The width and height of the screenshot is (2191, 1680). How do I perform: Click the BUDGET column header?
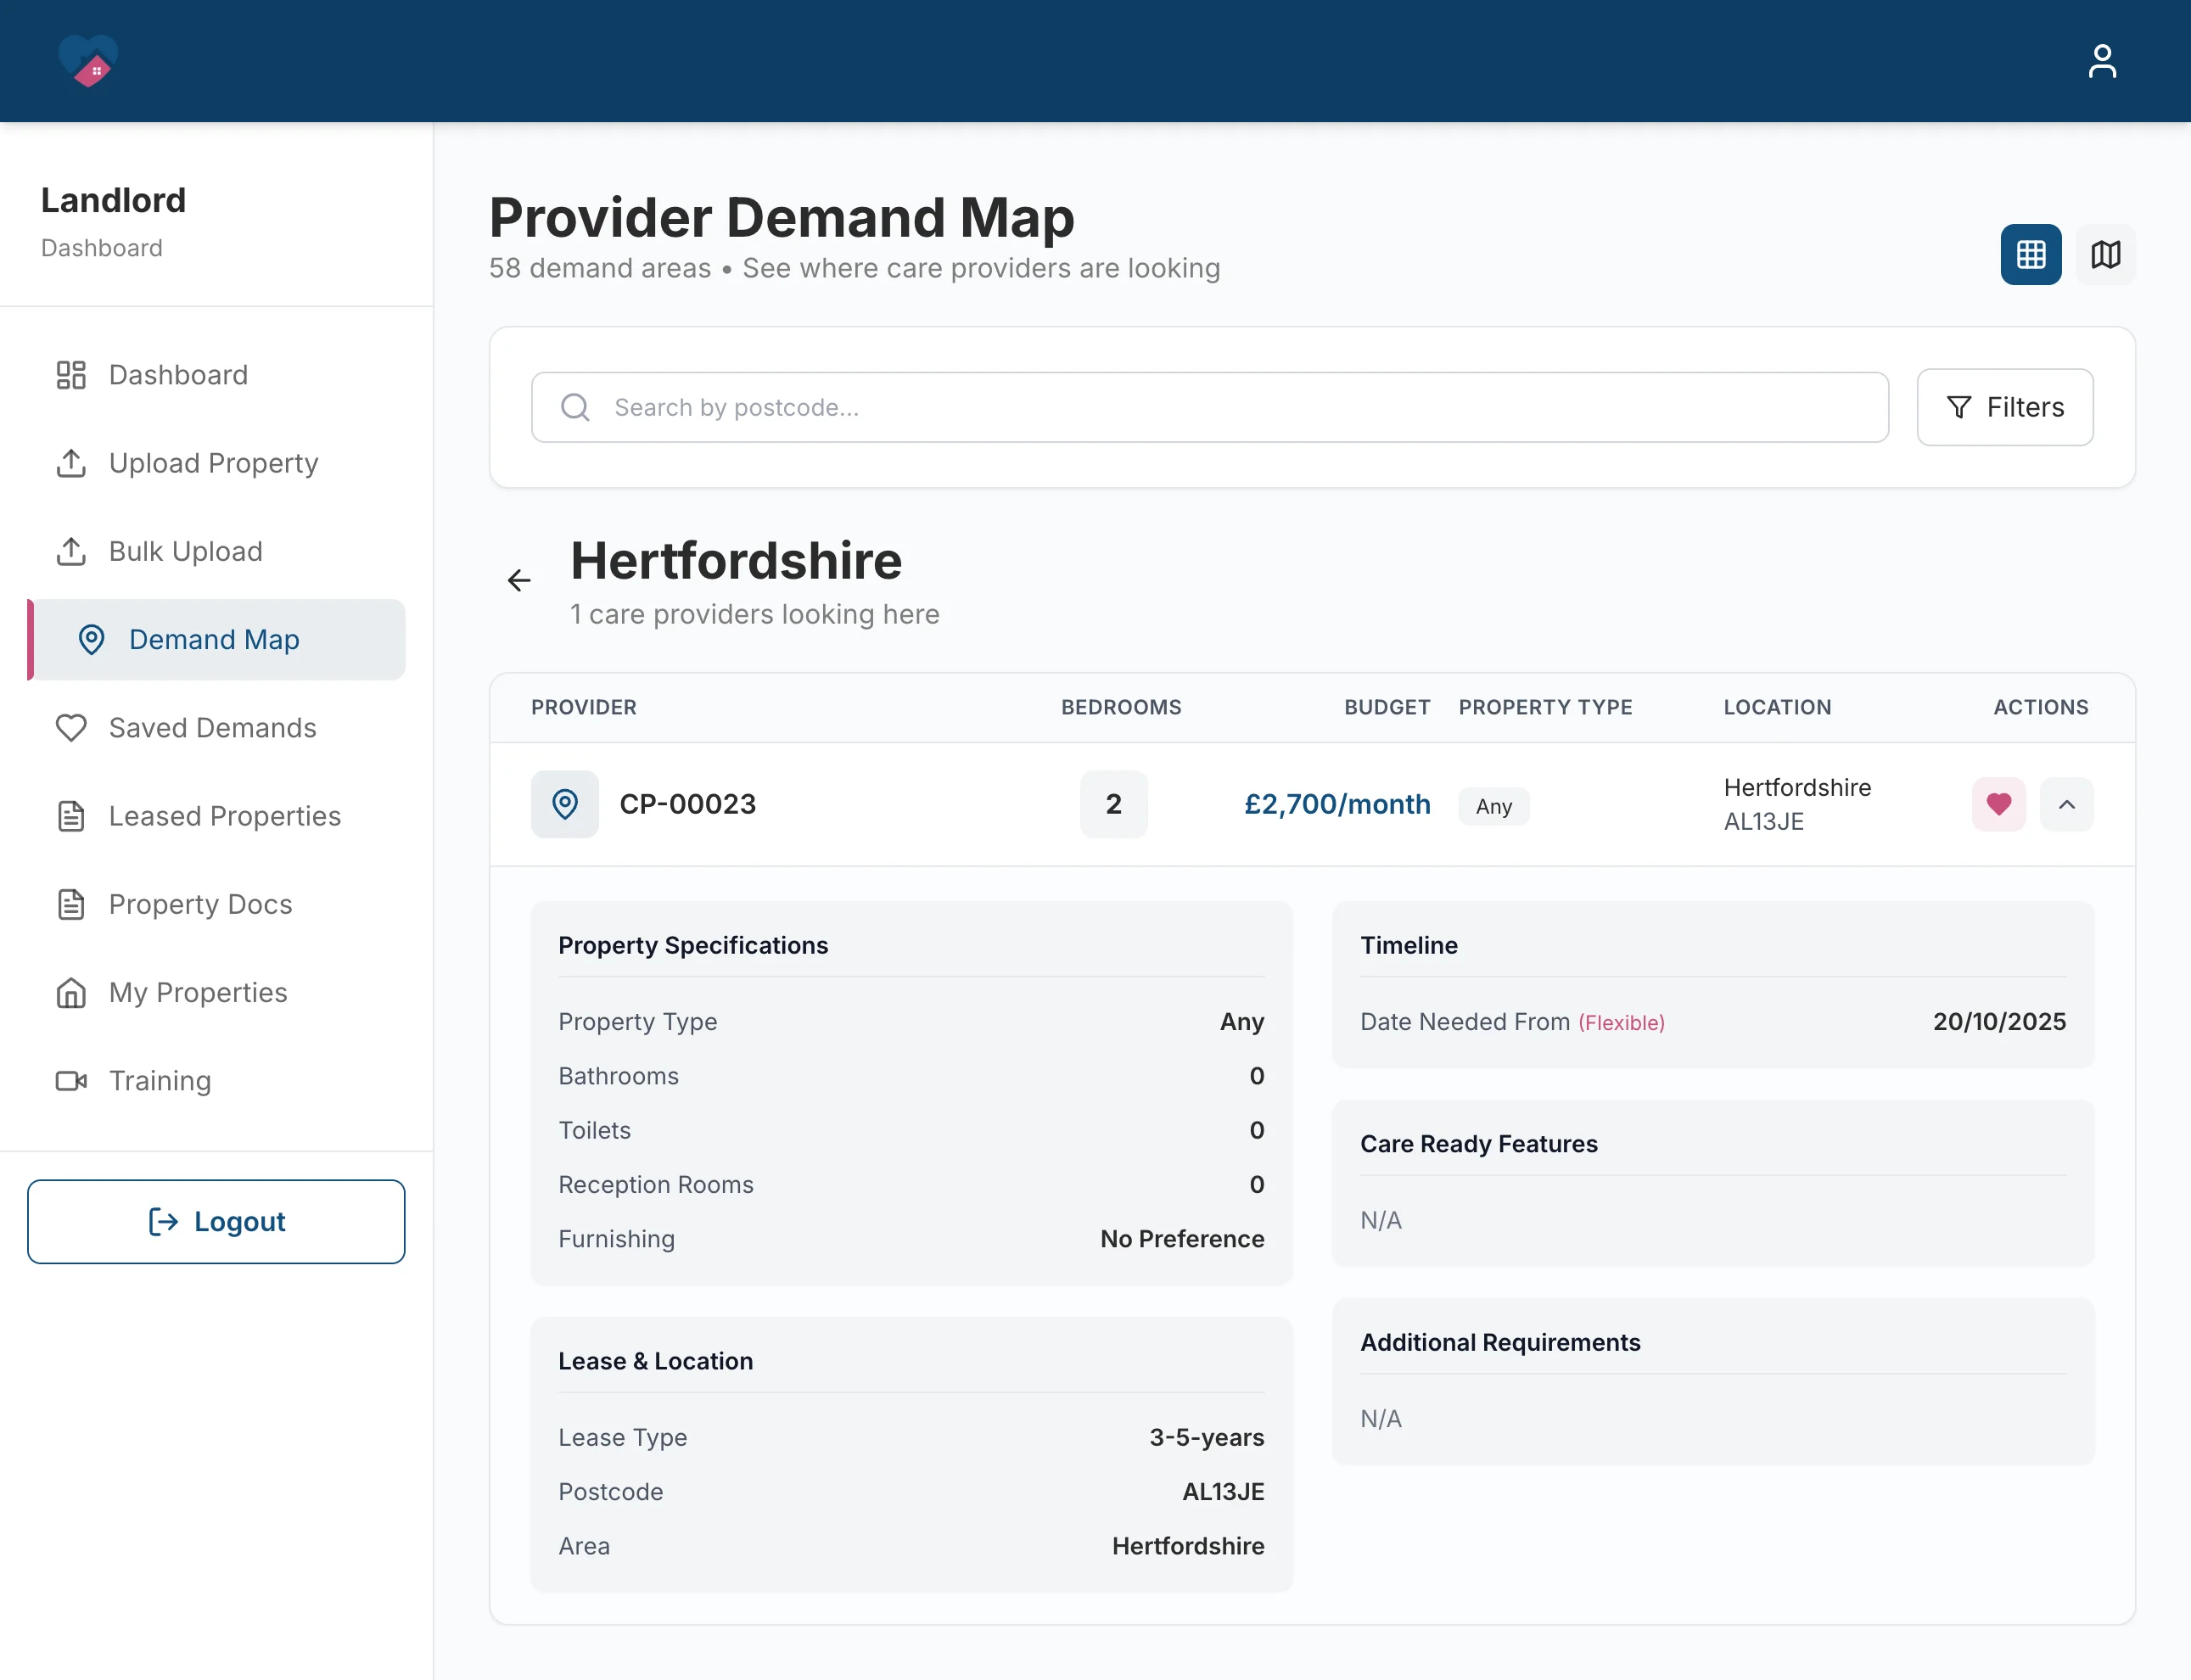coord(1387,707)
